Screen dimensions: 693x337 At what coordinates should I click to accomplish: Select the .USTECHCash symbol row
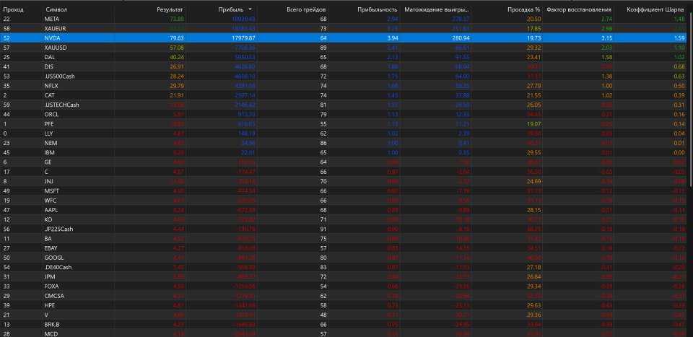point(344,105)
